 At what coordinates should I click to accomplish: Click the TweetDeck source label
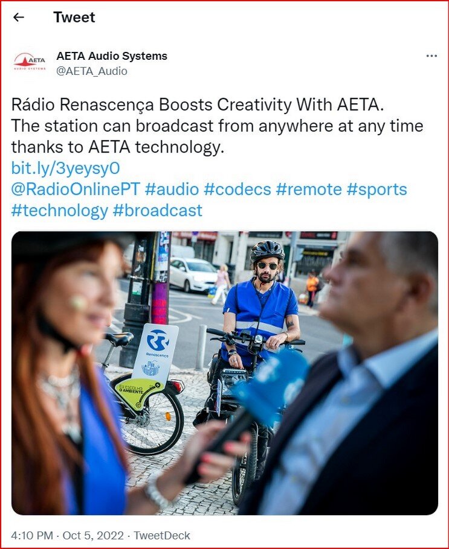[162, 535]
